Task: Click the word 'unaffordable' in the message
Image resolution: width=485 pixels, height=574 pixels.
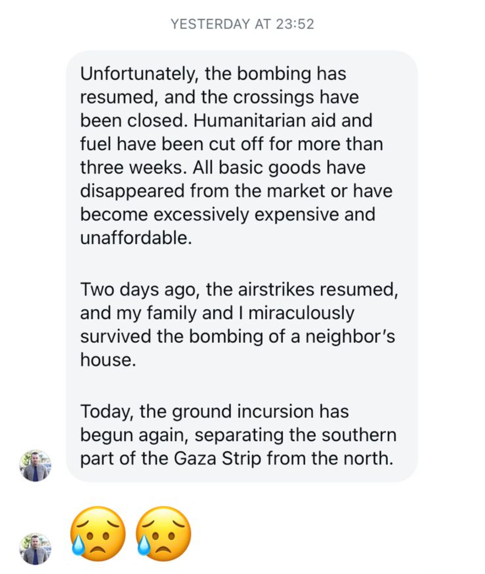Action: click(x=136, y=238)
